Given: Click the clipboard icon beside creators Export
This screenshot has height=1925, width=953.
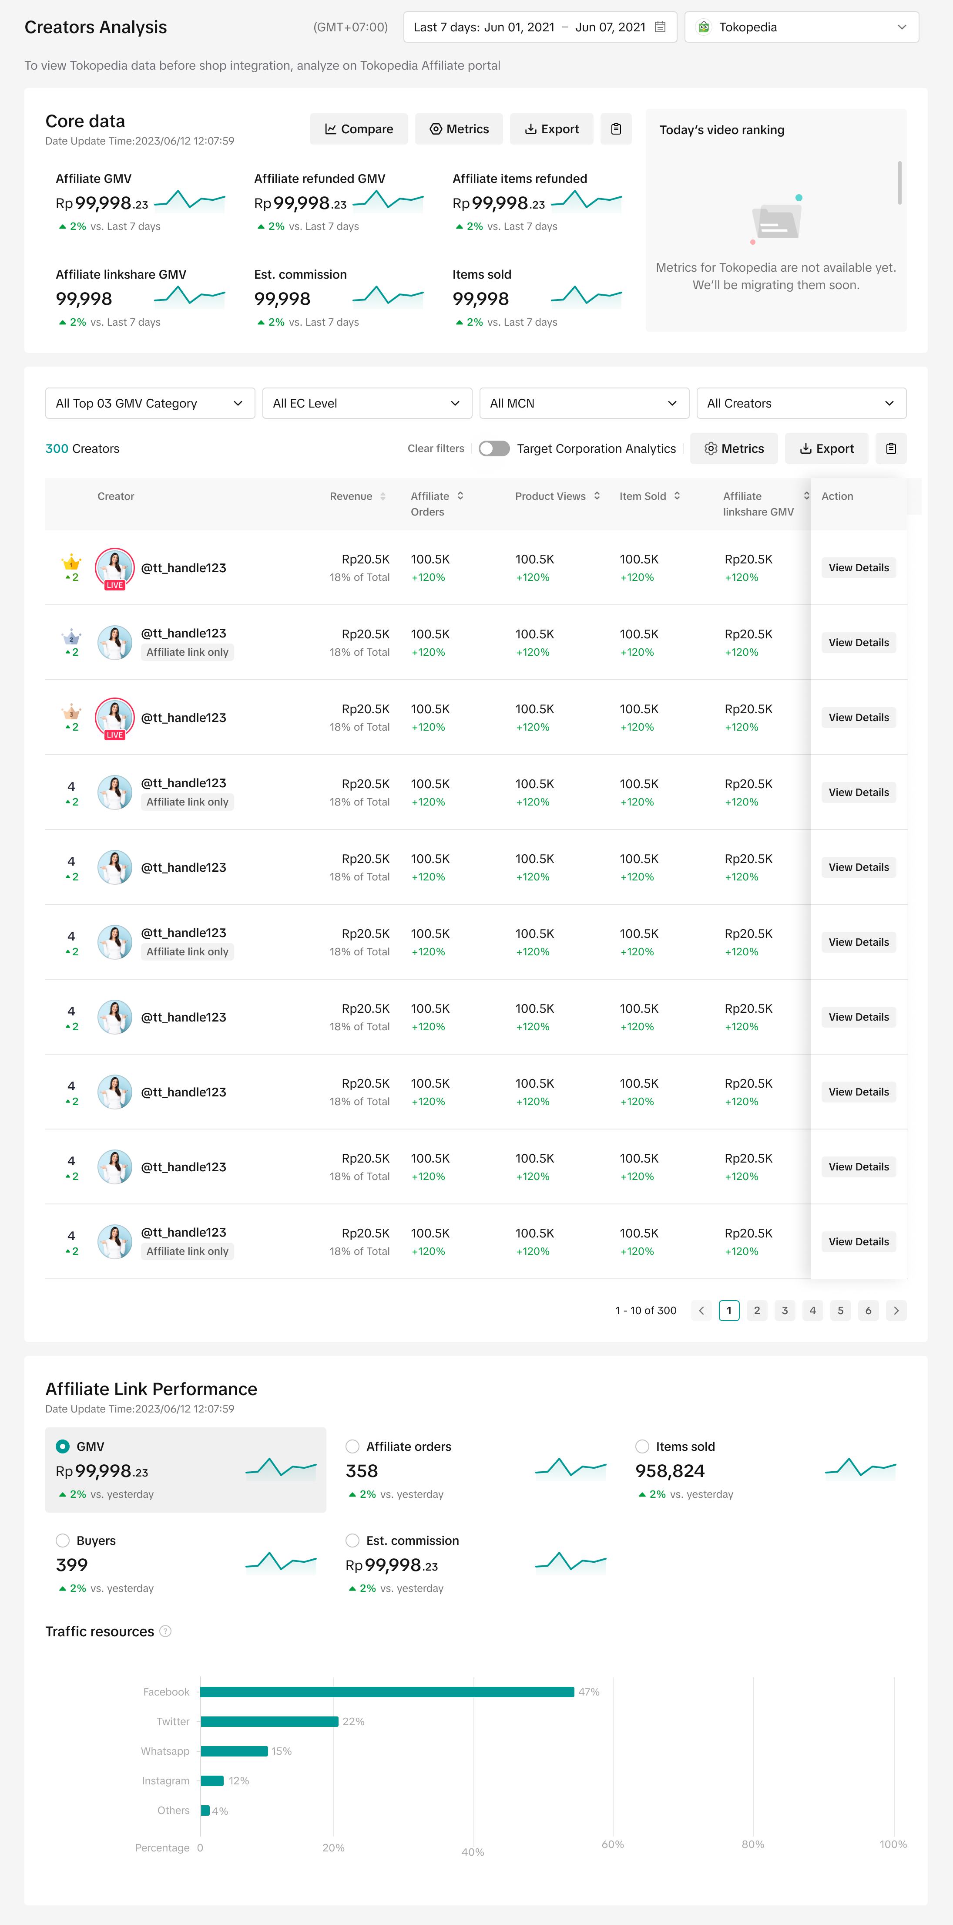Looking at the screenshot, I should tap(890, 448).
